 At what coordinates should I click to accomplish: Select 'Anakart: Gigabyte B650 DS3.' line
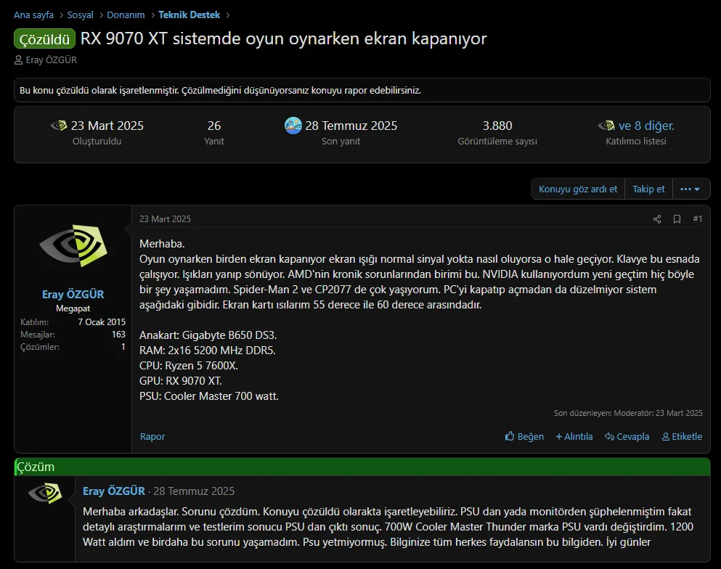click(208, 335)
